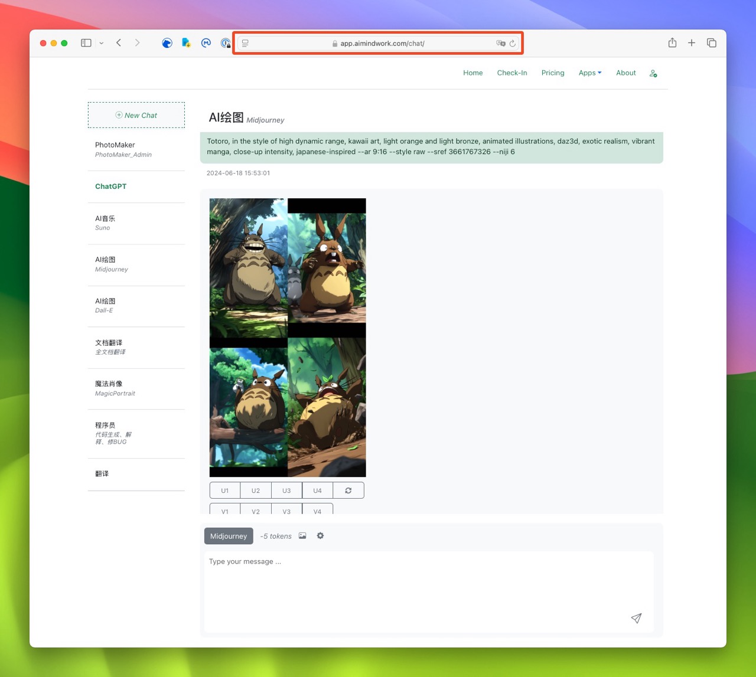Open the Safari share button
The height and width of the screenshot is (677, 756).
672,42
